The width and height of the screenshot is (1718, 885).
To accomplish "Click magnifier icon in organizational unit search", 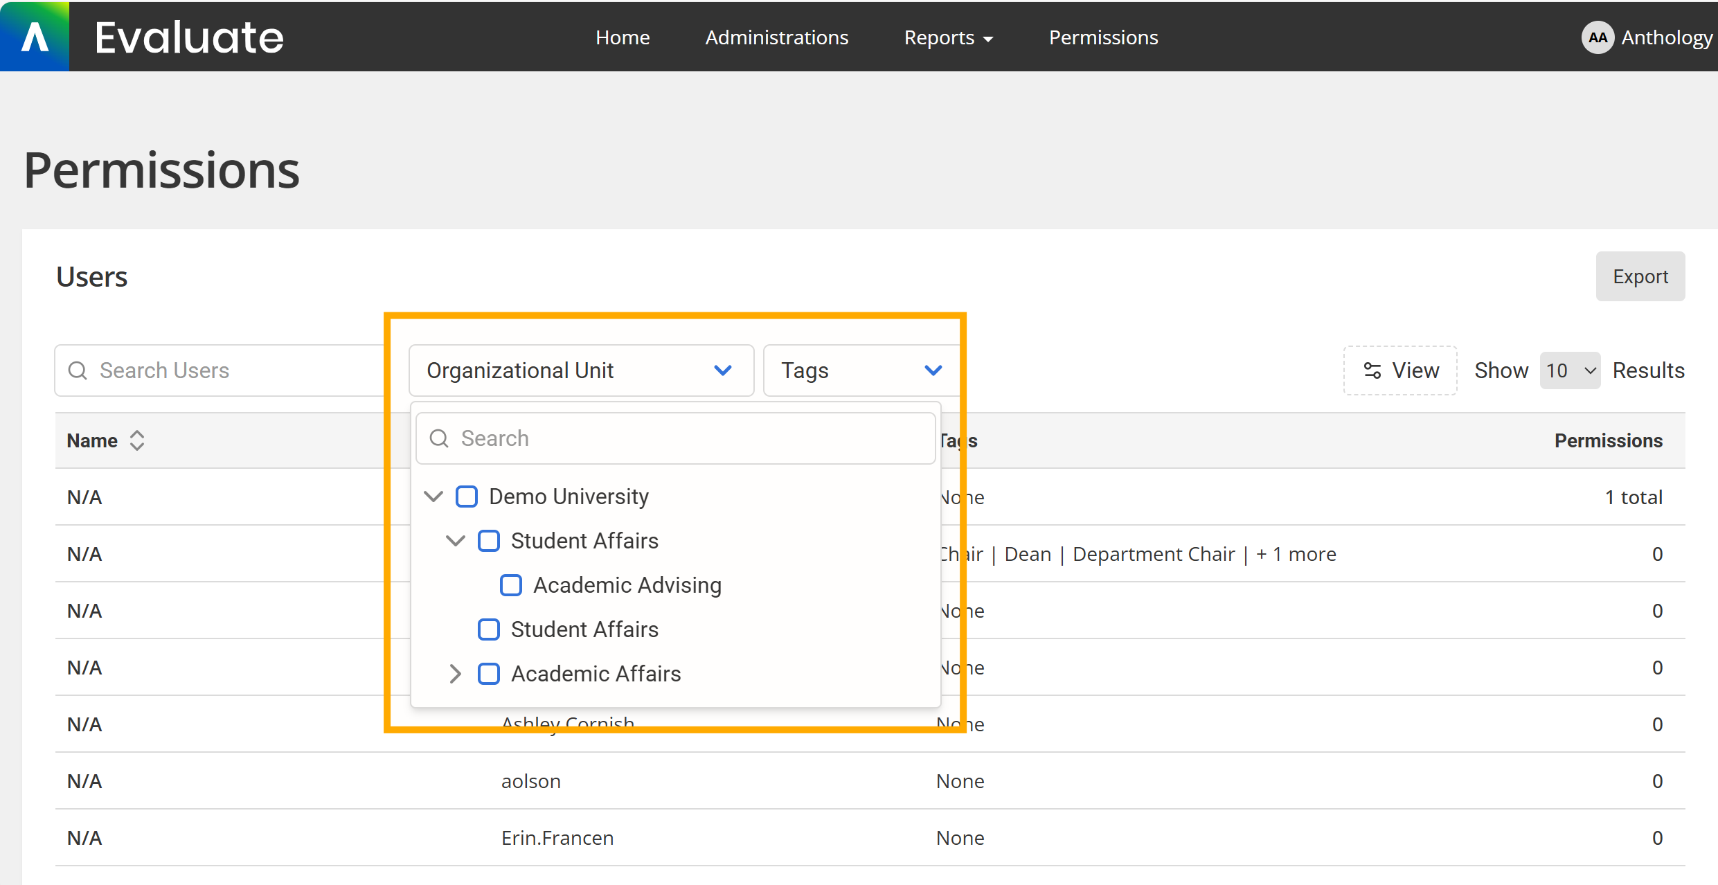I will pyautogui.click(x=439, y=438).
